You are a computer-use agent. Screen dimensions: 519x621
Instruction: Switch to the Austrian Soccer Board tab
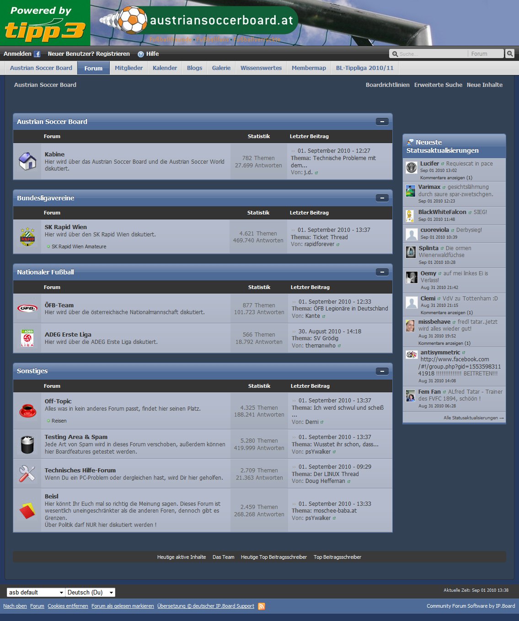coord(41,68)
